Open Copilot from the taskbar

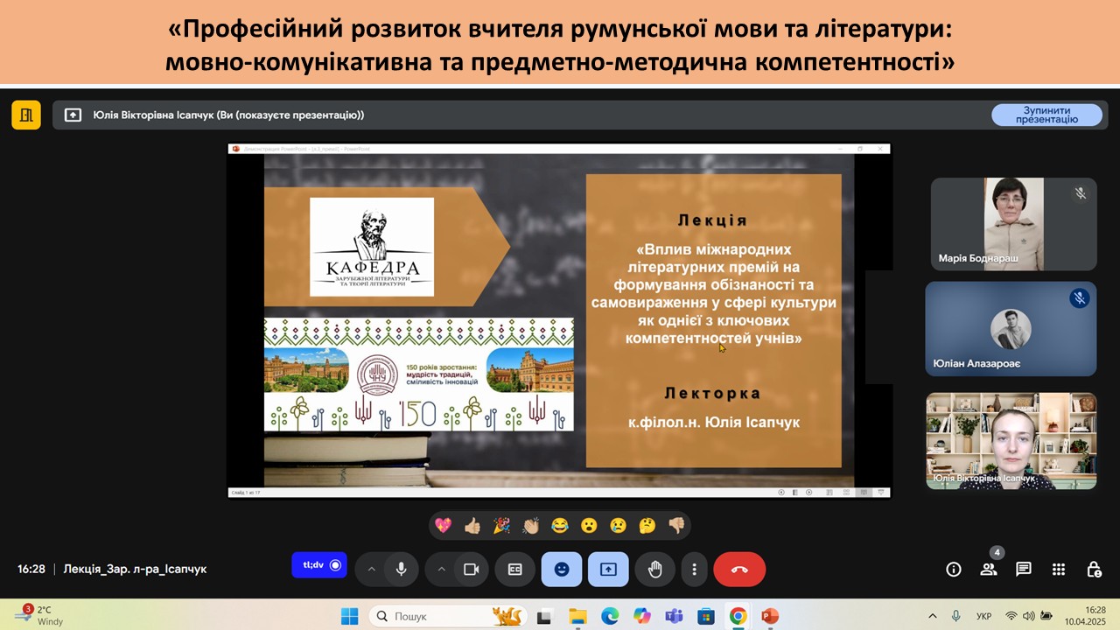click(x=642, y=616)
